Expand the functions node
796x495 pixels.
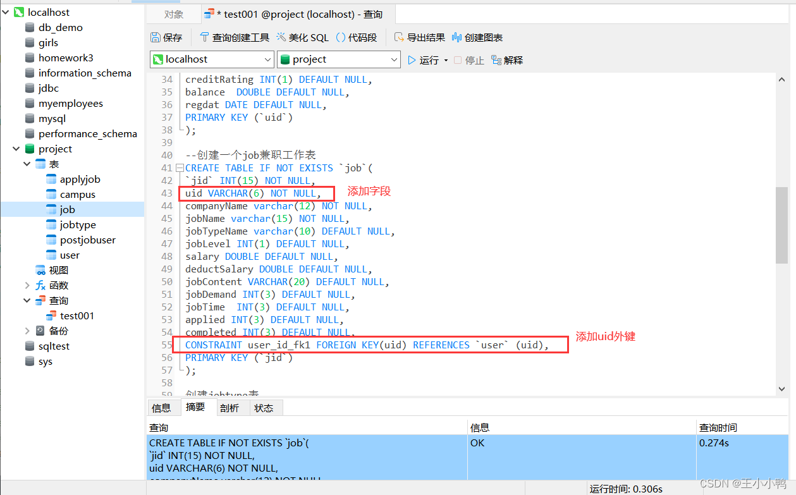point(27,285)
